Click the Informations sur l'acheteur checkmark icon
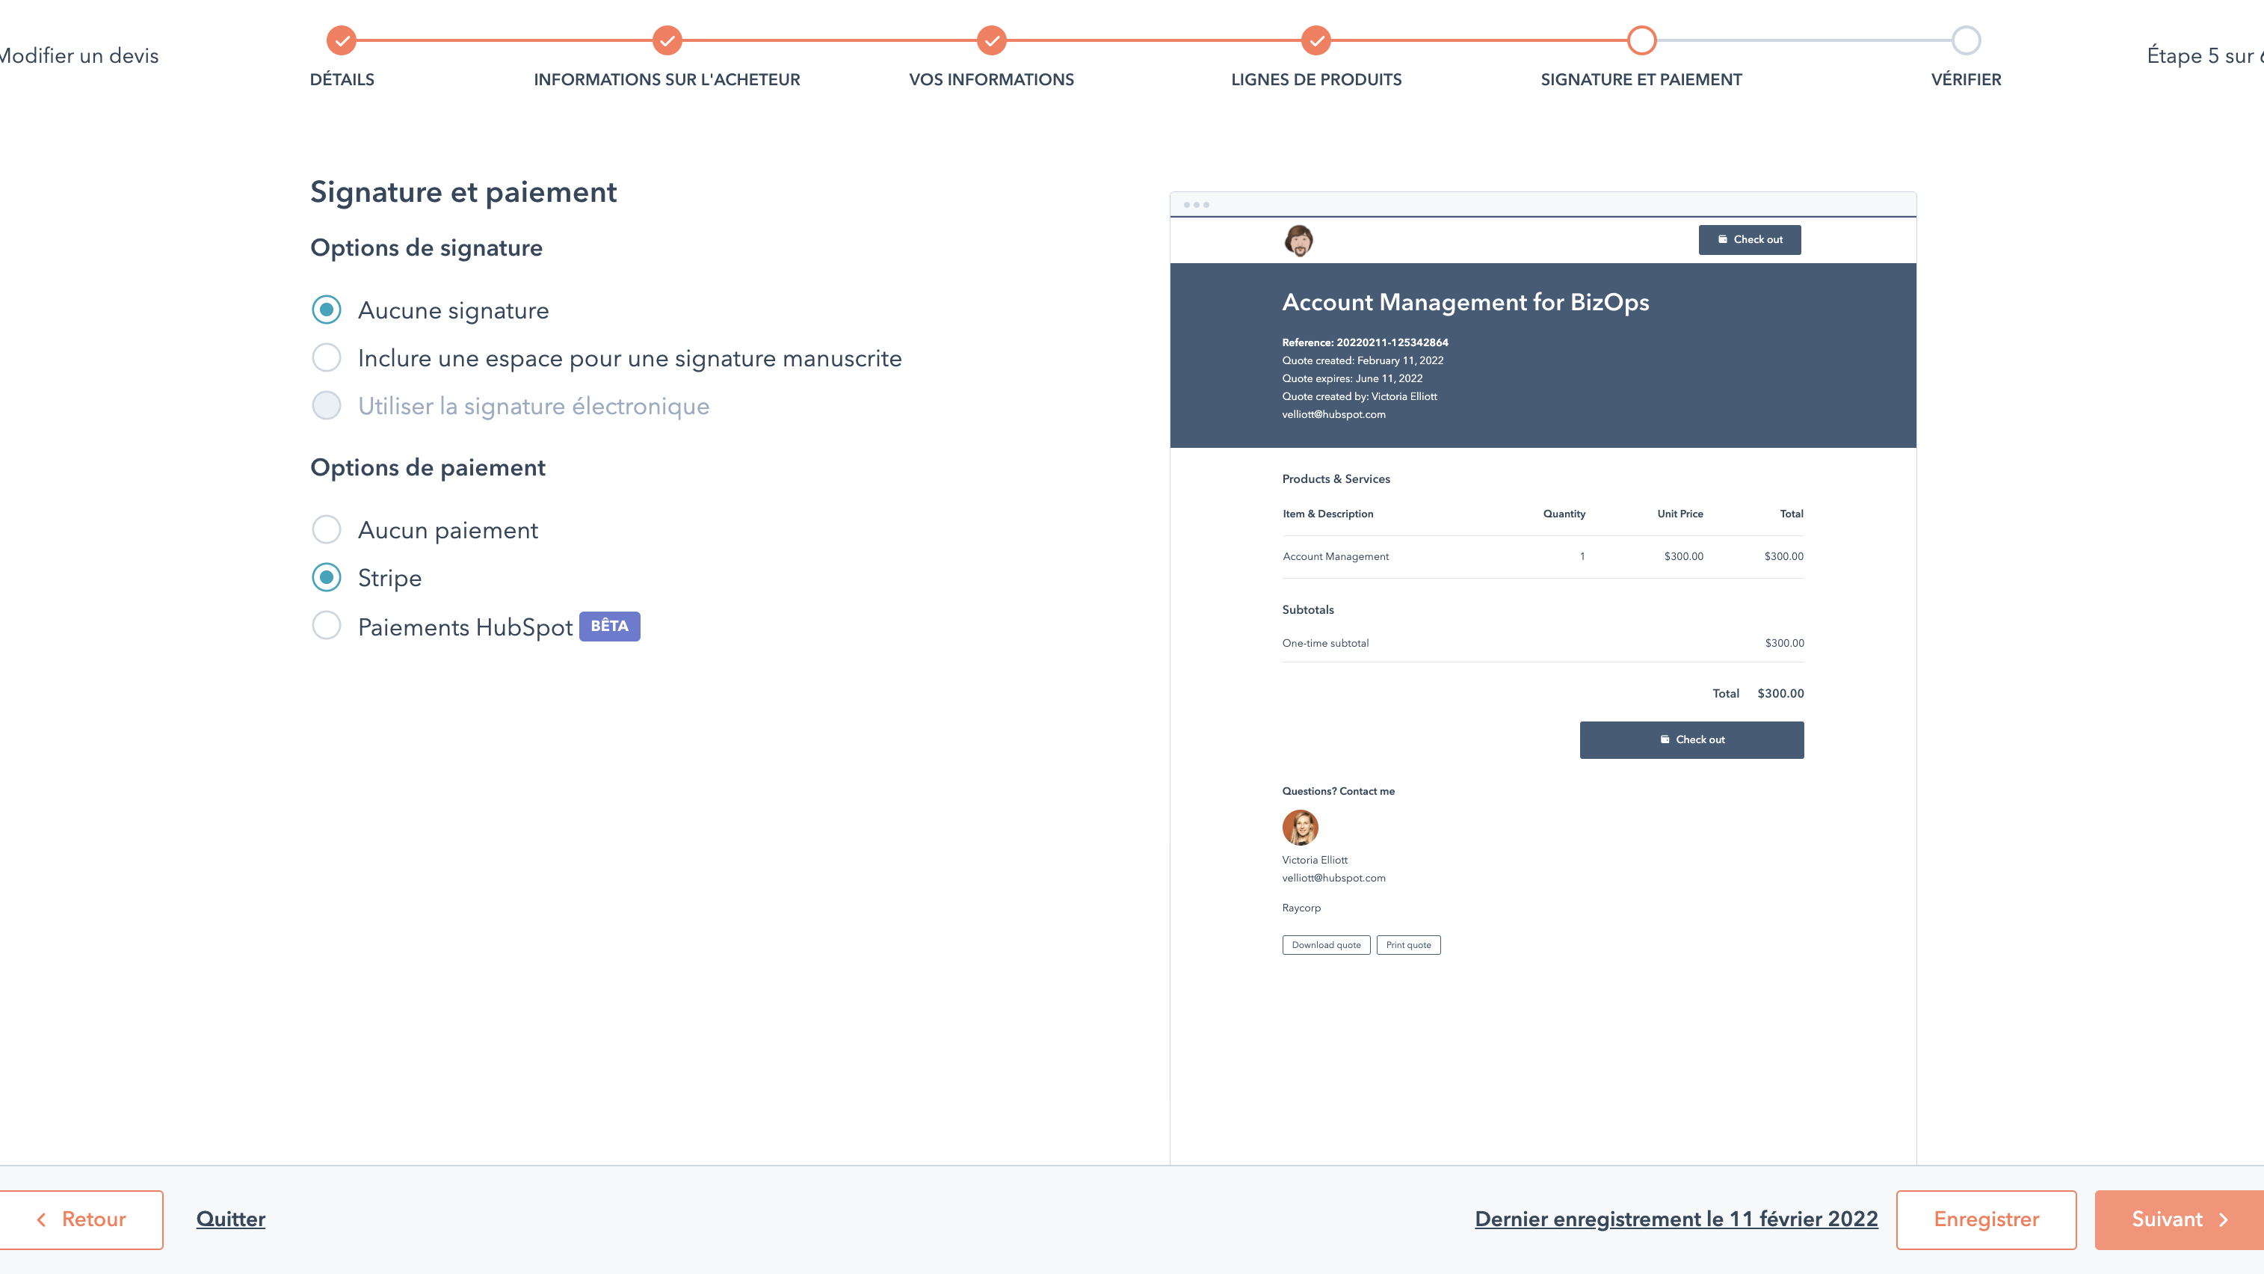 coord(667,40)
